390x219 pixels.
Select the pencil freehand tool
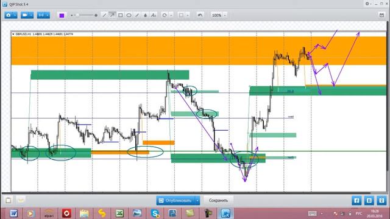[137, 15]
